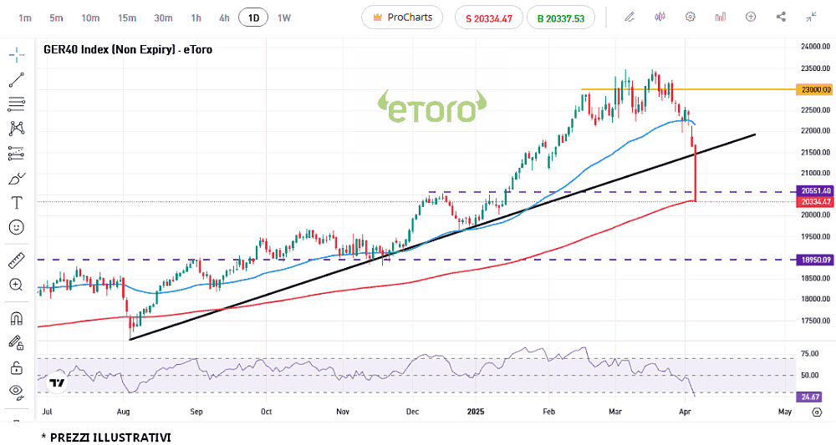Switch to the 1W timeframe
Screen dimensions: 836x445
(x=284, y=18)
